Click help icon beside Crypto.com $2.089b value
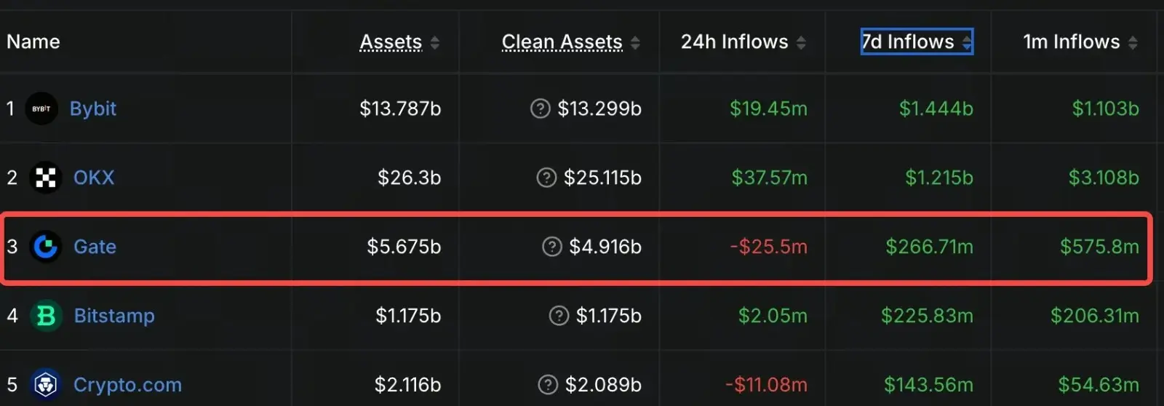 point(548,385)
